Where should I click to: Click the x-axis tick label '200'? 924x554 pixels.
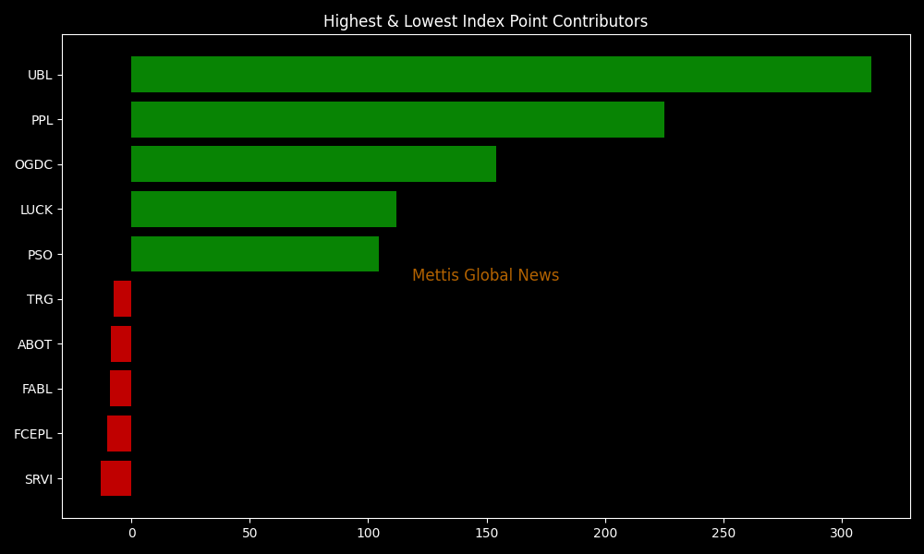pyautogui.click(x=605, y=534)
